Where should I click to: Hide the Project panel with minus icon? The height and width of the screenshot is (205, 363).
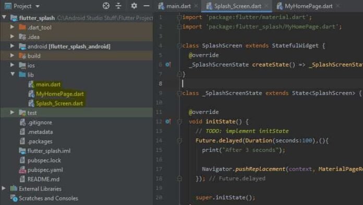147,6
